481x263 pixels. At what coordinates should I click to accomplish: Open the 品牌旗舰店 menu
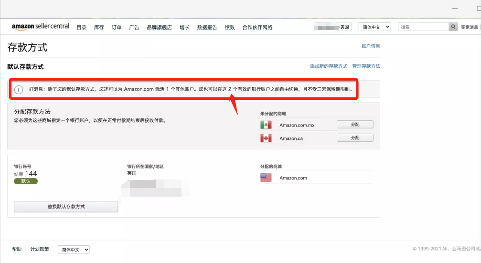(159, 27)
